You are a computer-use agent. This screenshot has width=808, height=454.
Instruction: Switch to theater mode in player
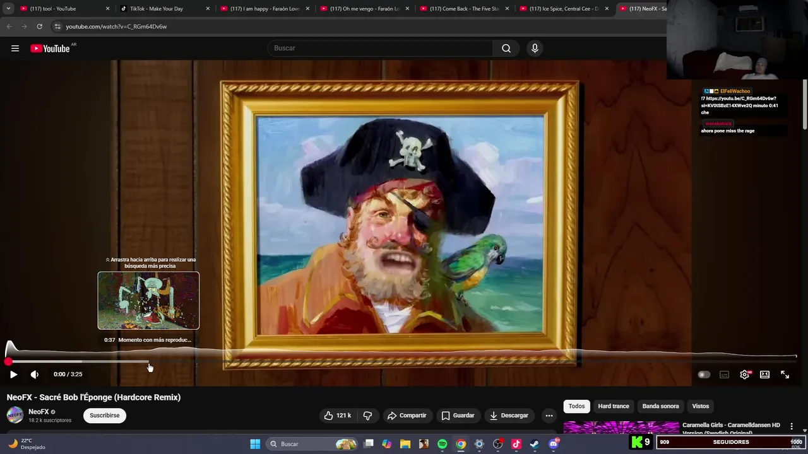(x=765, y=375)
